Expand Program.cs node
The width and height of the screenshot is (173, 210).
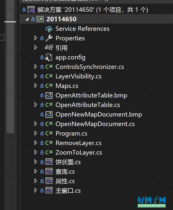[36, 133]
